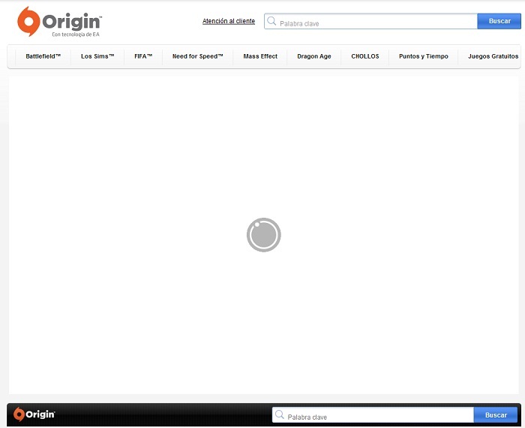Open the Atención al cliente link

pyautogui.click(x=229, y=21)
